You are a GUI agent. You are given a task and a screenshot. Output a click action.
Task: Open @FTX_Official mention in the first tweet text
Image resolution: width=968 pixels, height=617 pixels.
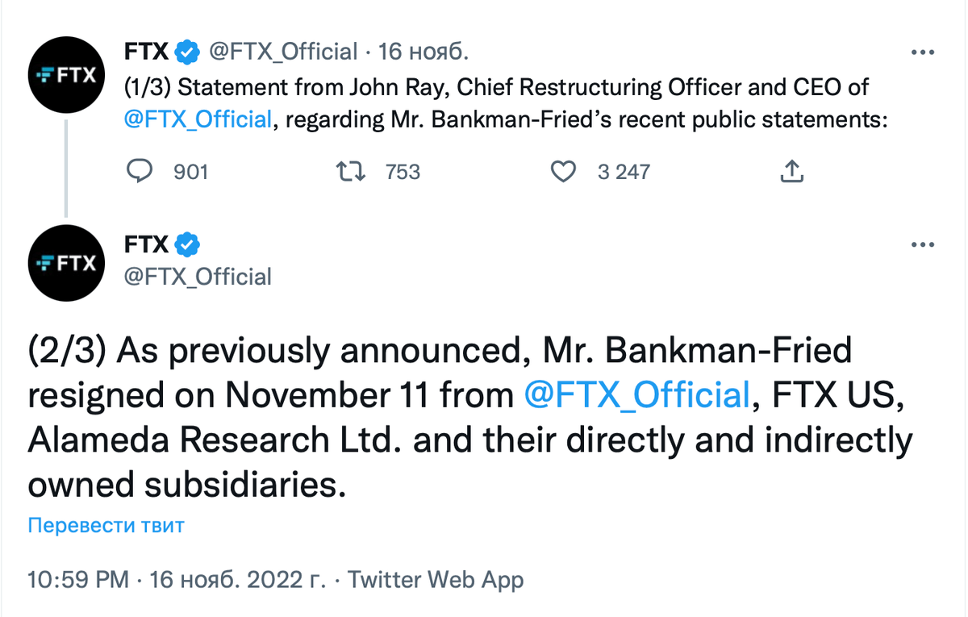tap(198, 119)
